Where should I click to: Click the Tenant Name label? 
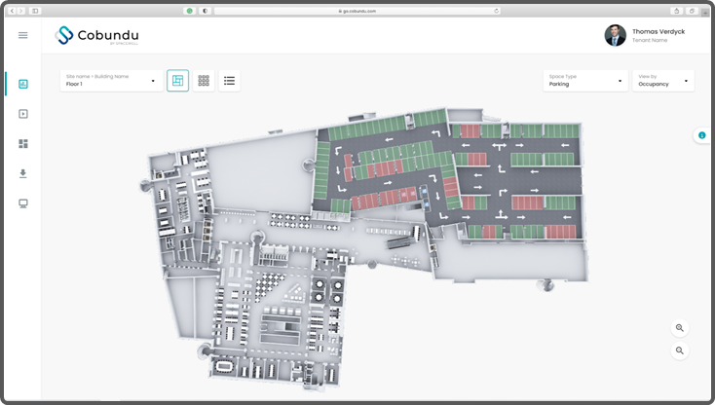(650, 41)
